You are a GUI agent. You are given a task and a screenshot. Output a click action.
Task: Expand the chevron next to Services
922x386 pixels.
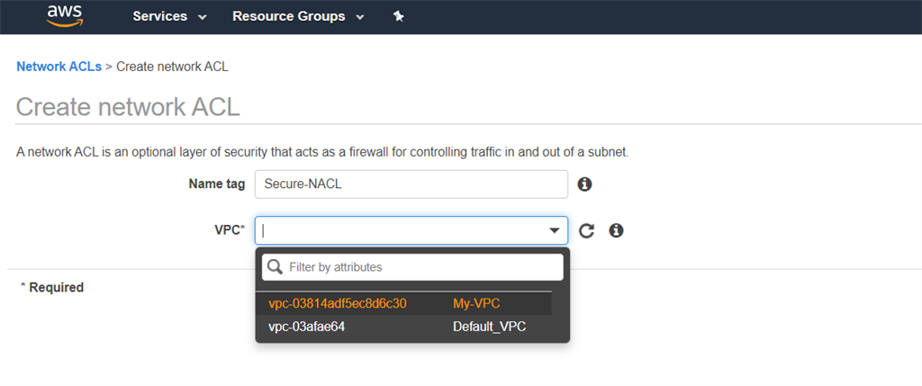pos(202,17)
